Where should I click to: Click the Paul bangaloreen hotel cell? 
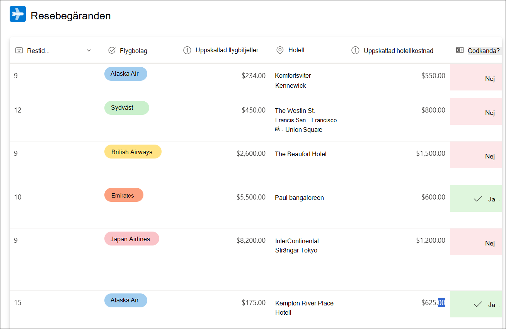coord(299,198)
